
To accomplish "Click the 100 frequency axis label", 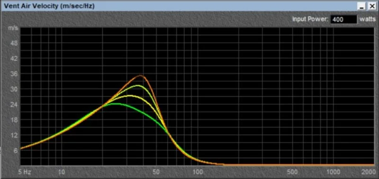I will (199, 172).
